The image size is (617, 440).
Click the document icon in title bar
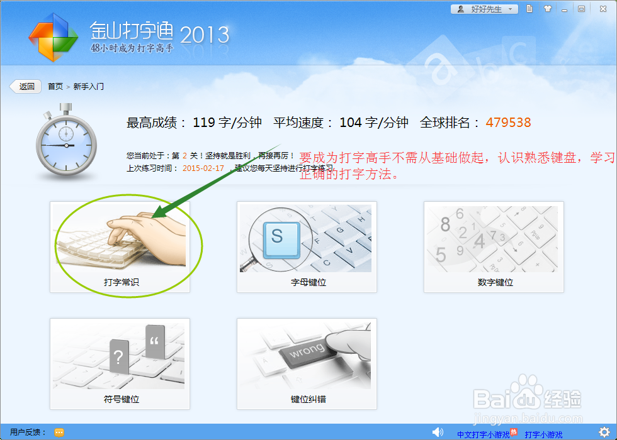pyautogui.click(x=529, y=9)
